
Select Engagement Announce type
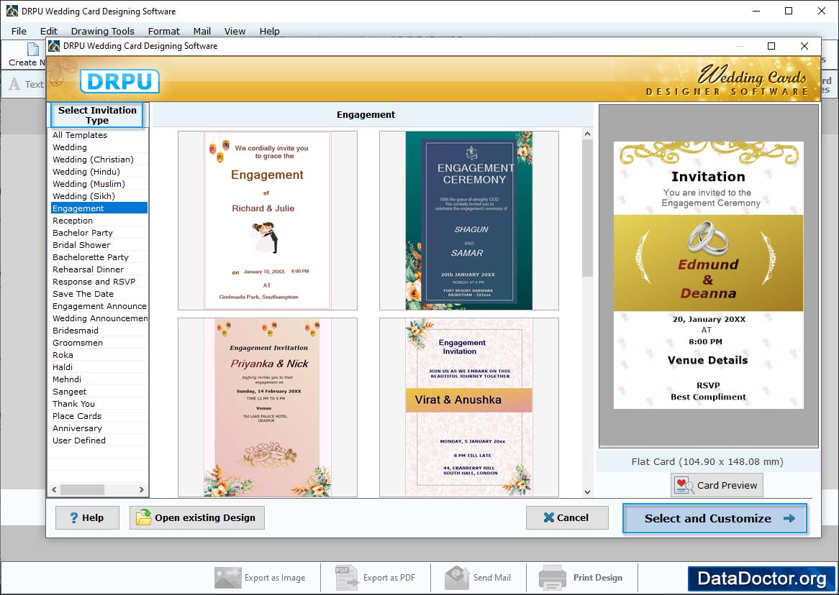point(99,306)
